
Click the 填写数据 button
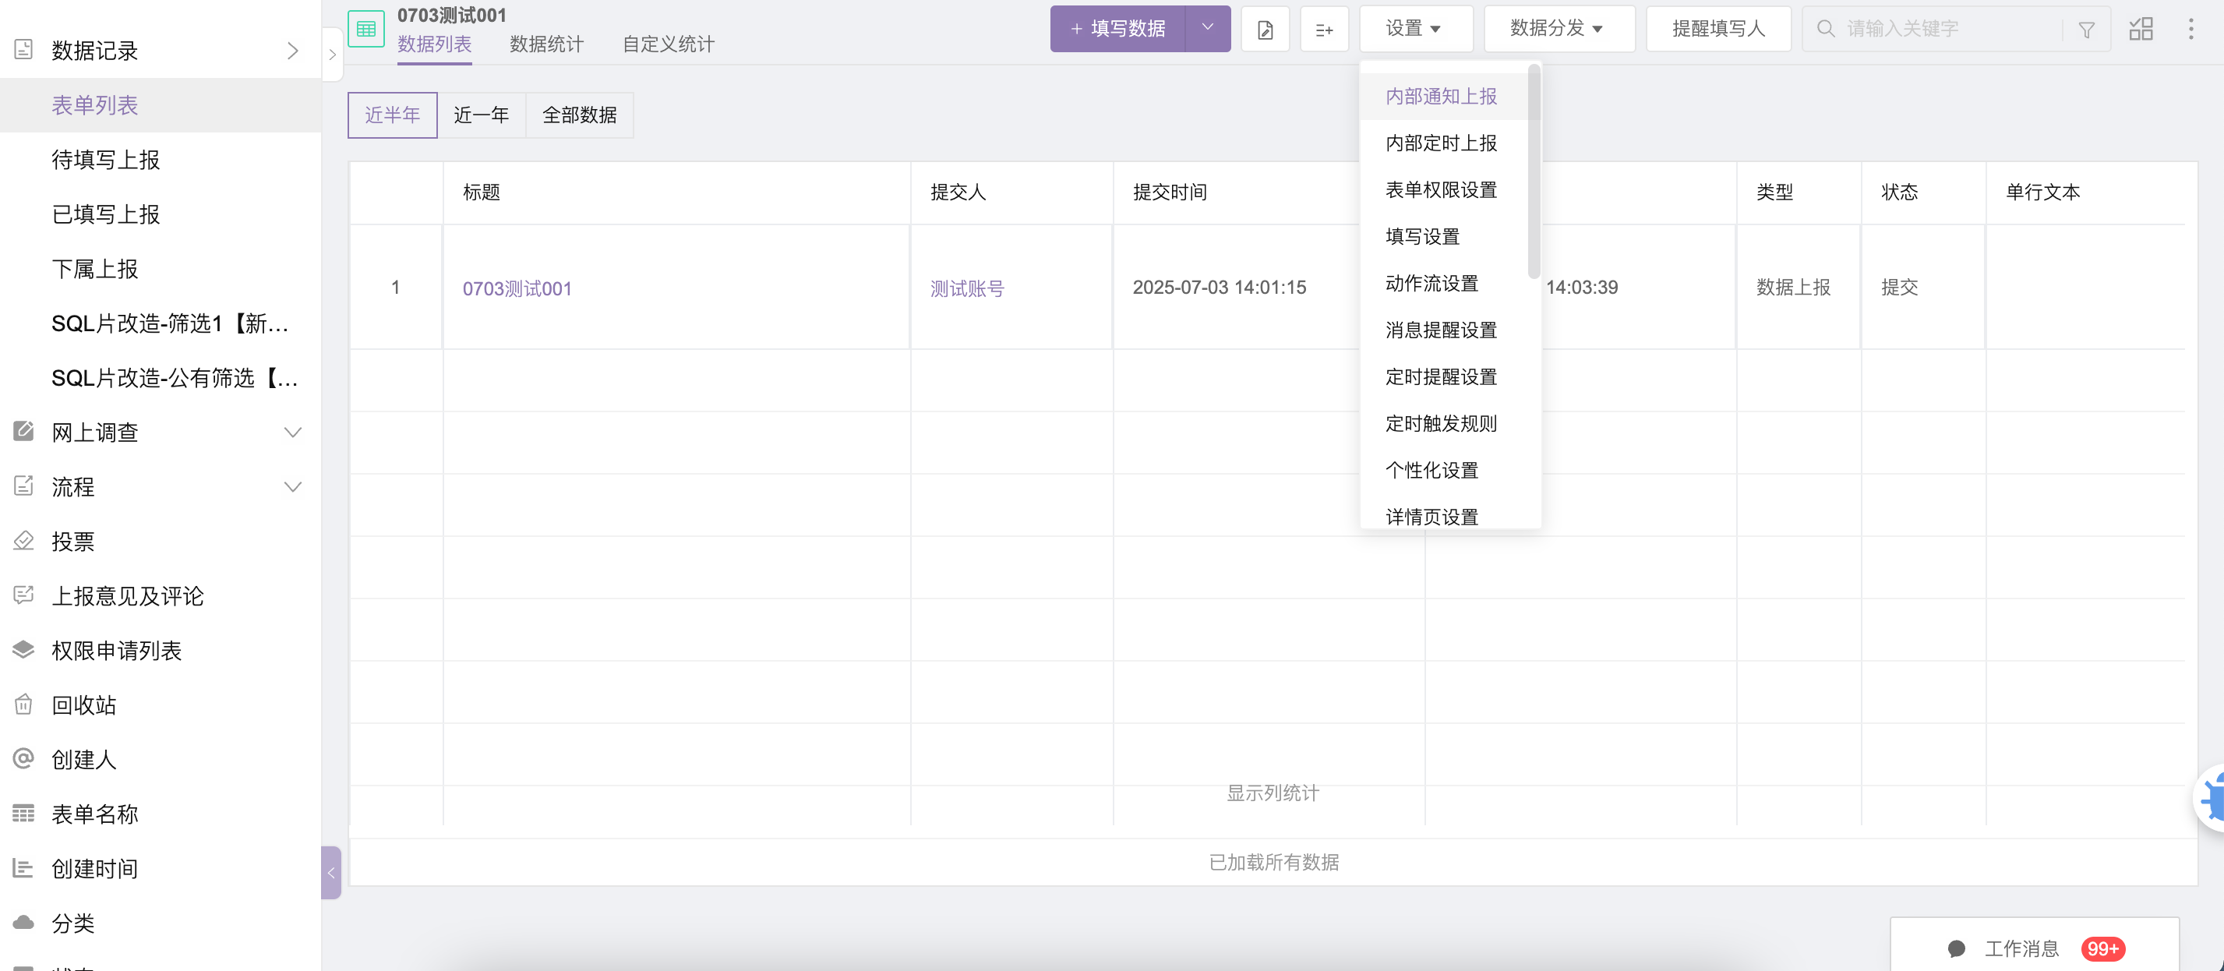click(1118, 29)
